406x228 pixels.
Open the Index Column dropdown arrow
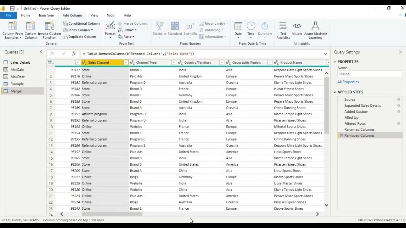click(92, 30)
